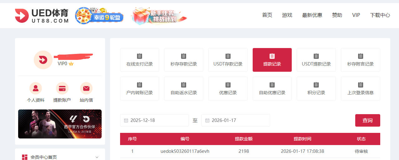Go to 首页 in top navigation
The height and width of the screenshot is (160, 399).
point(267,15)
